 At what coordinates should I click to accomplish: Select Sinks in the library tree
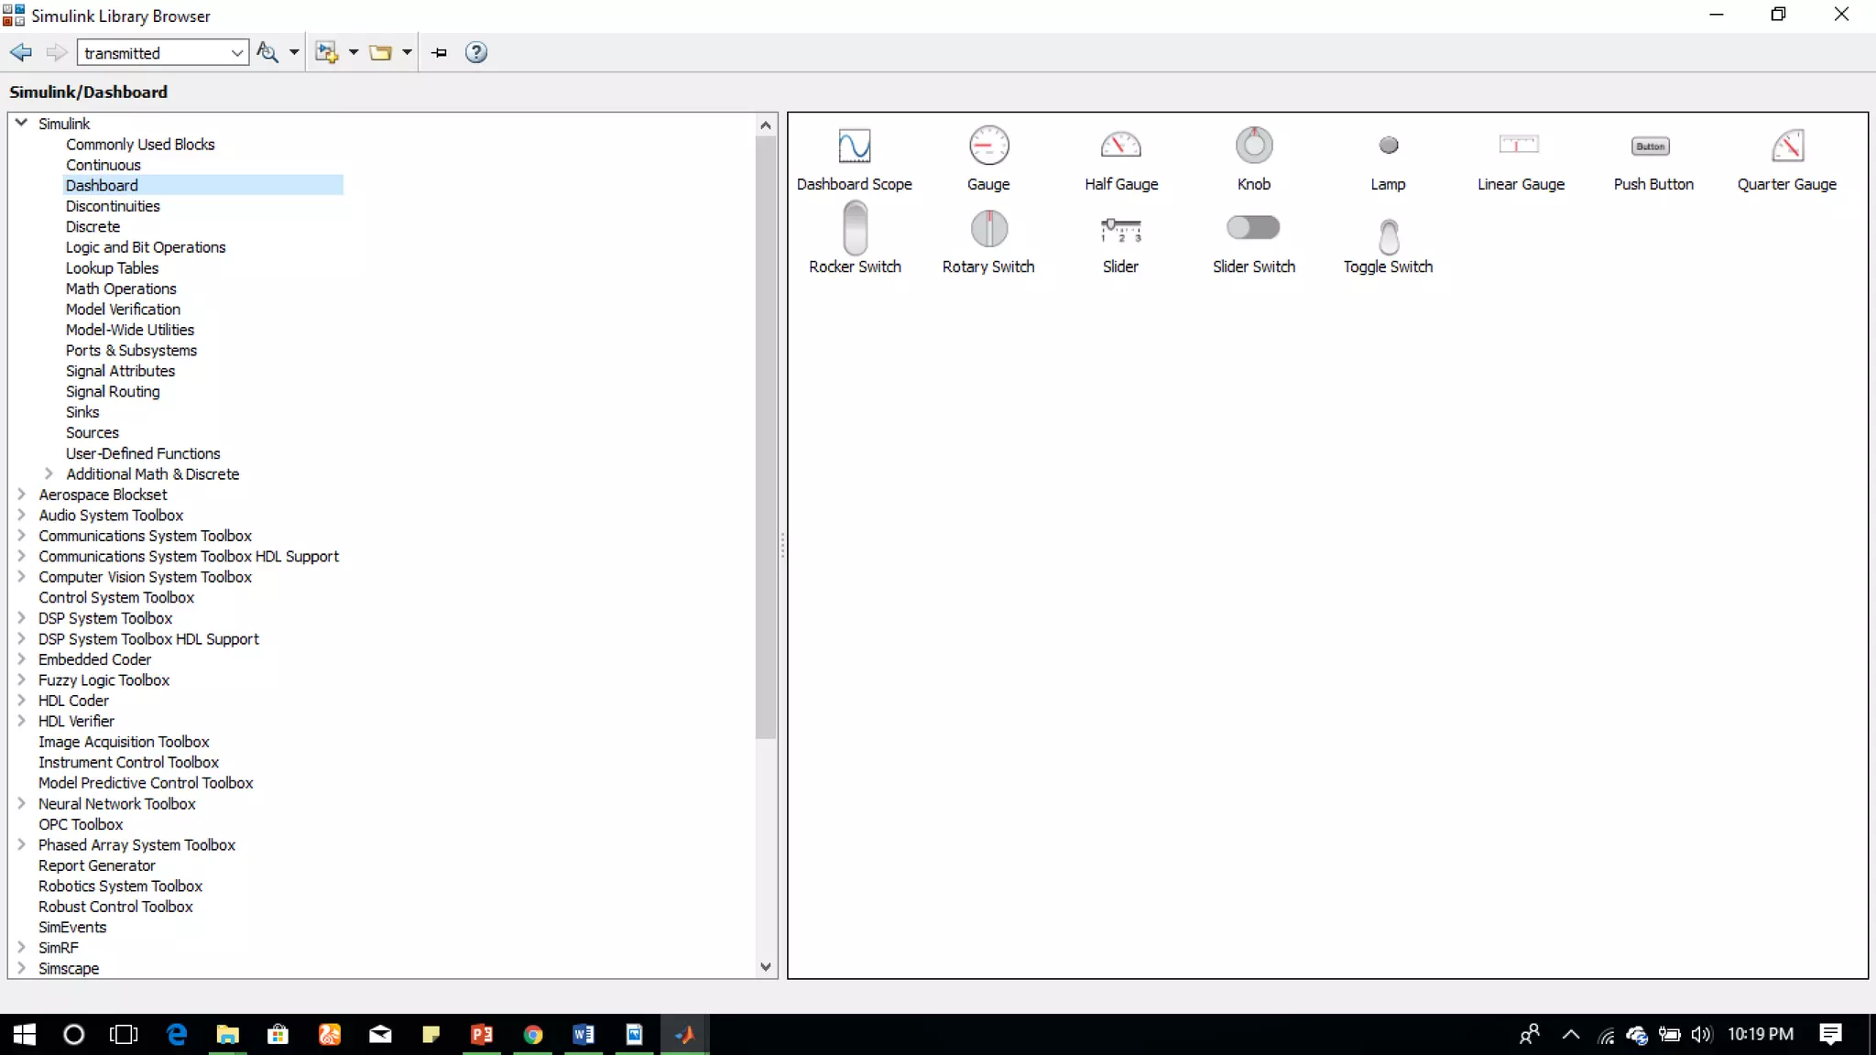point(82,412)
